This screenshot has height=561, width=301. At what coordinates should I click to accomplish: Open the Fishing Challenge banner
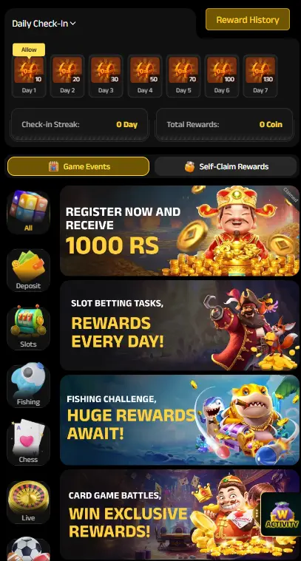[x=180, y=420]
